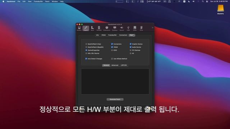Click inside the patch output text area

click(115, 81)
